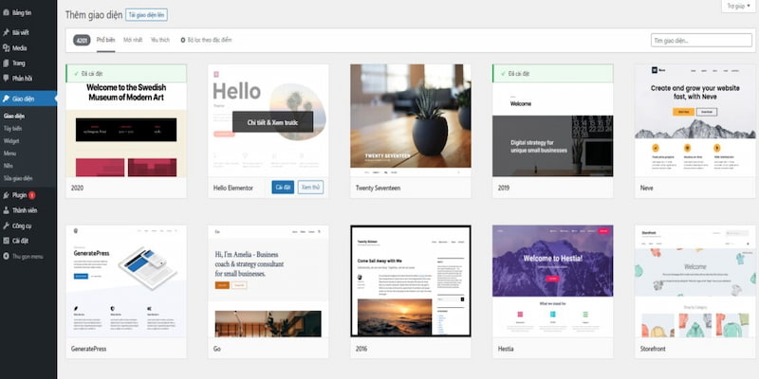This screenshot has height=379, width=759.
Task: Select the Phổ biến tab
Action: (105, 40)
